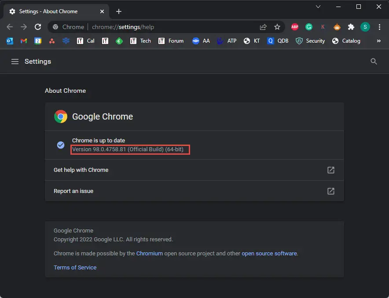The image size is (389, 298).
Task: Open the Settings hamburger menu
Action: click(x=15, y=62)
